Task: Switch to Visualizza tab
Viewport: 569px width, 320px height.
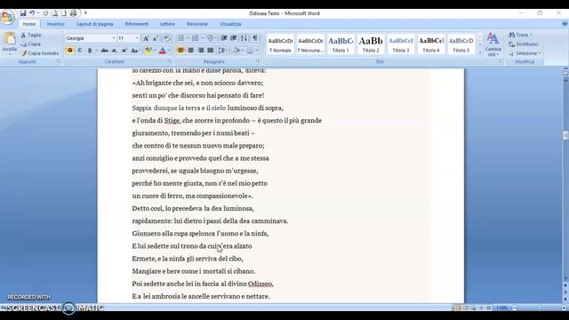Action: point(230,24)
